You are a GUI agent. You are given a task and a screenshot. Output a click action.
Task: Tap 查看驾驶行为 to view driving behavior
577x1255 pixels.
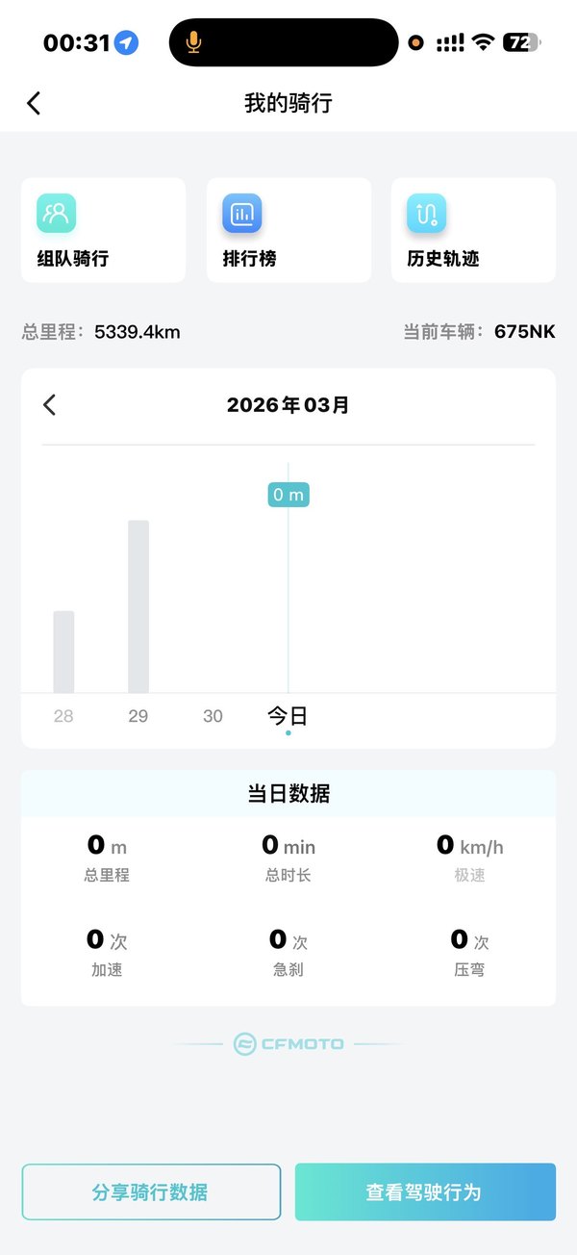click(x=425, y=1191)
